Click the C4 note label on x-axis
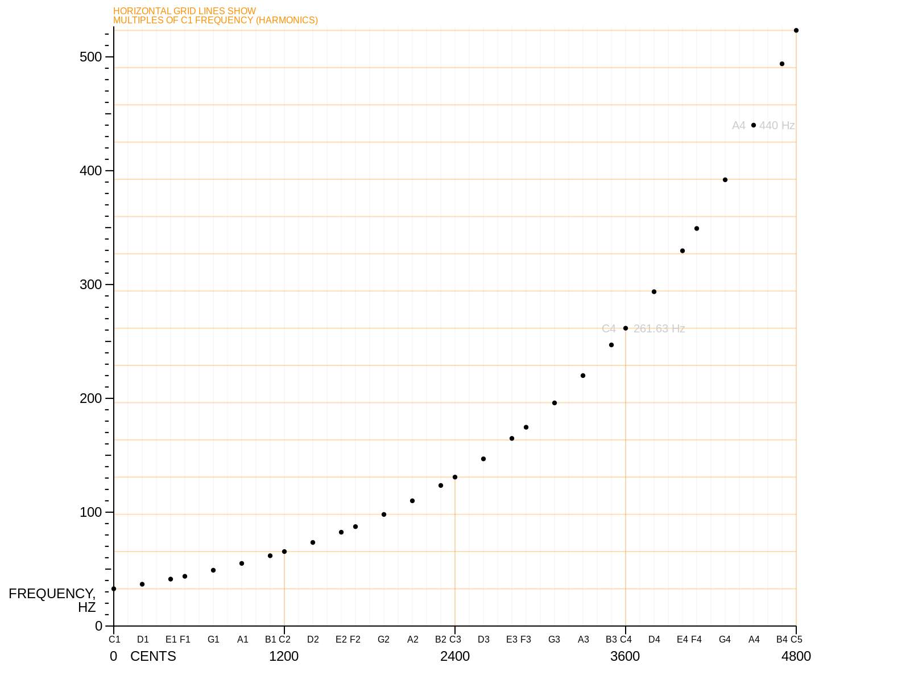The image size is (910, 683). pos(626,639)
